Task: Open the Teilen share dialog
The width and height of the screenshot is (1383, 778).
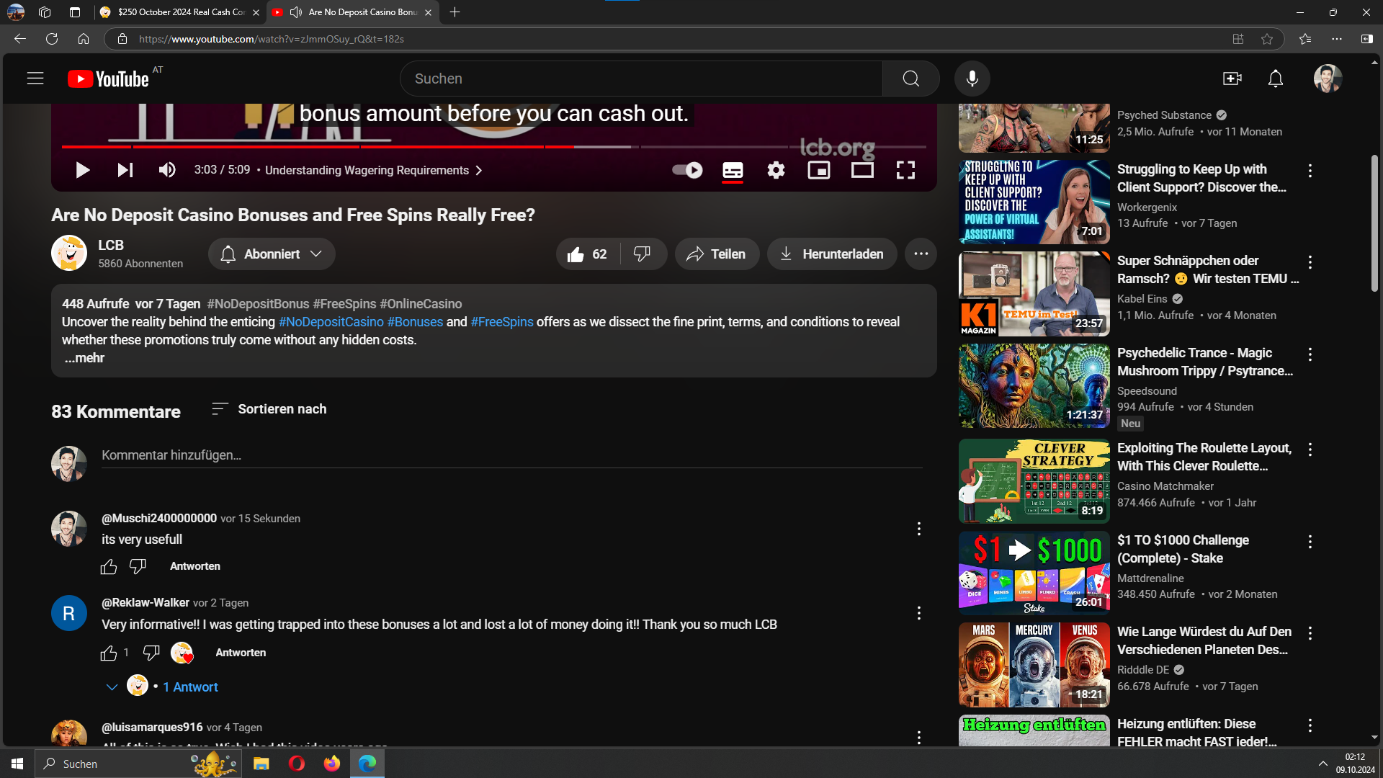Action: tap(717, 254)
